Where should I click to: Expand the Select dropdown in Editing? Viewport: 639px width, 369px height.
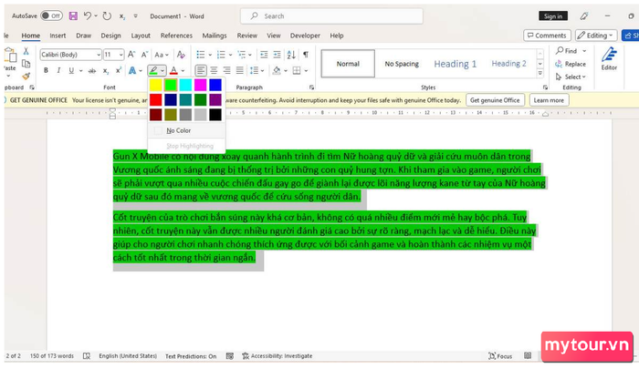(x=571, y=77)
